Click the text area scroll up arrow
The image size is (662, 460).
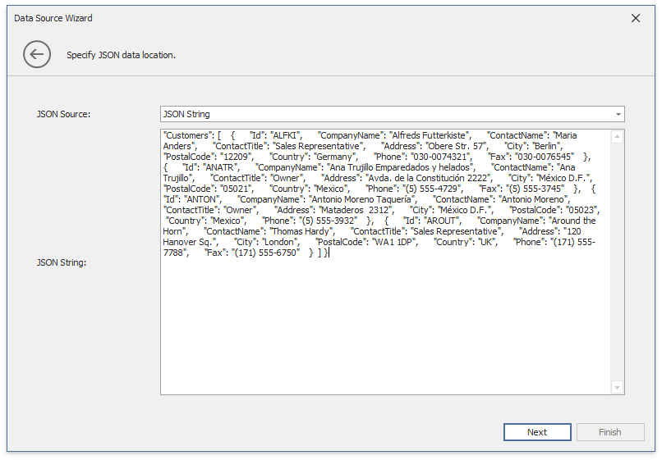[x=618, y=135]
